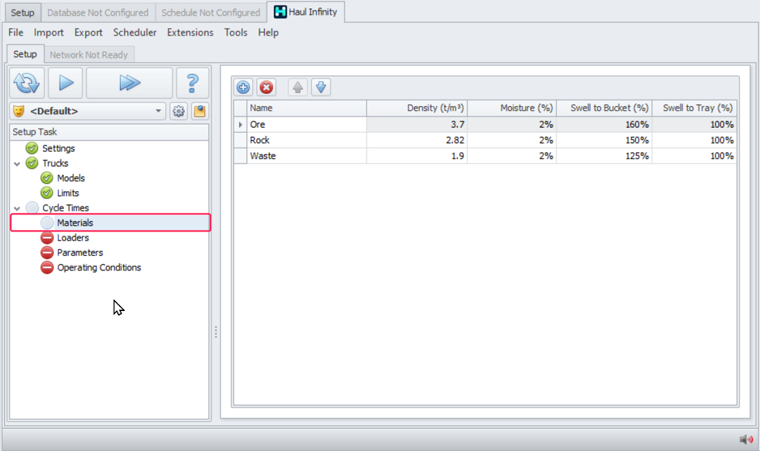Select Loaders in the setup task tree
The width and height of the screenshot is (760, 451).
tap(73, 238)
